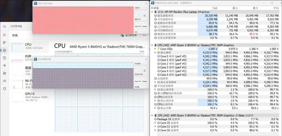Expand the Core C6 residency row
This screenshot has width=282, height=136.
(x=155, y=130)
